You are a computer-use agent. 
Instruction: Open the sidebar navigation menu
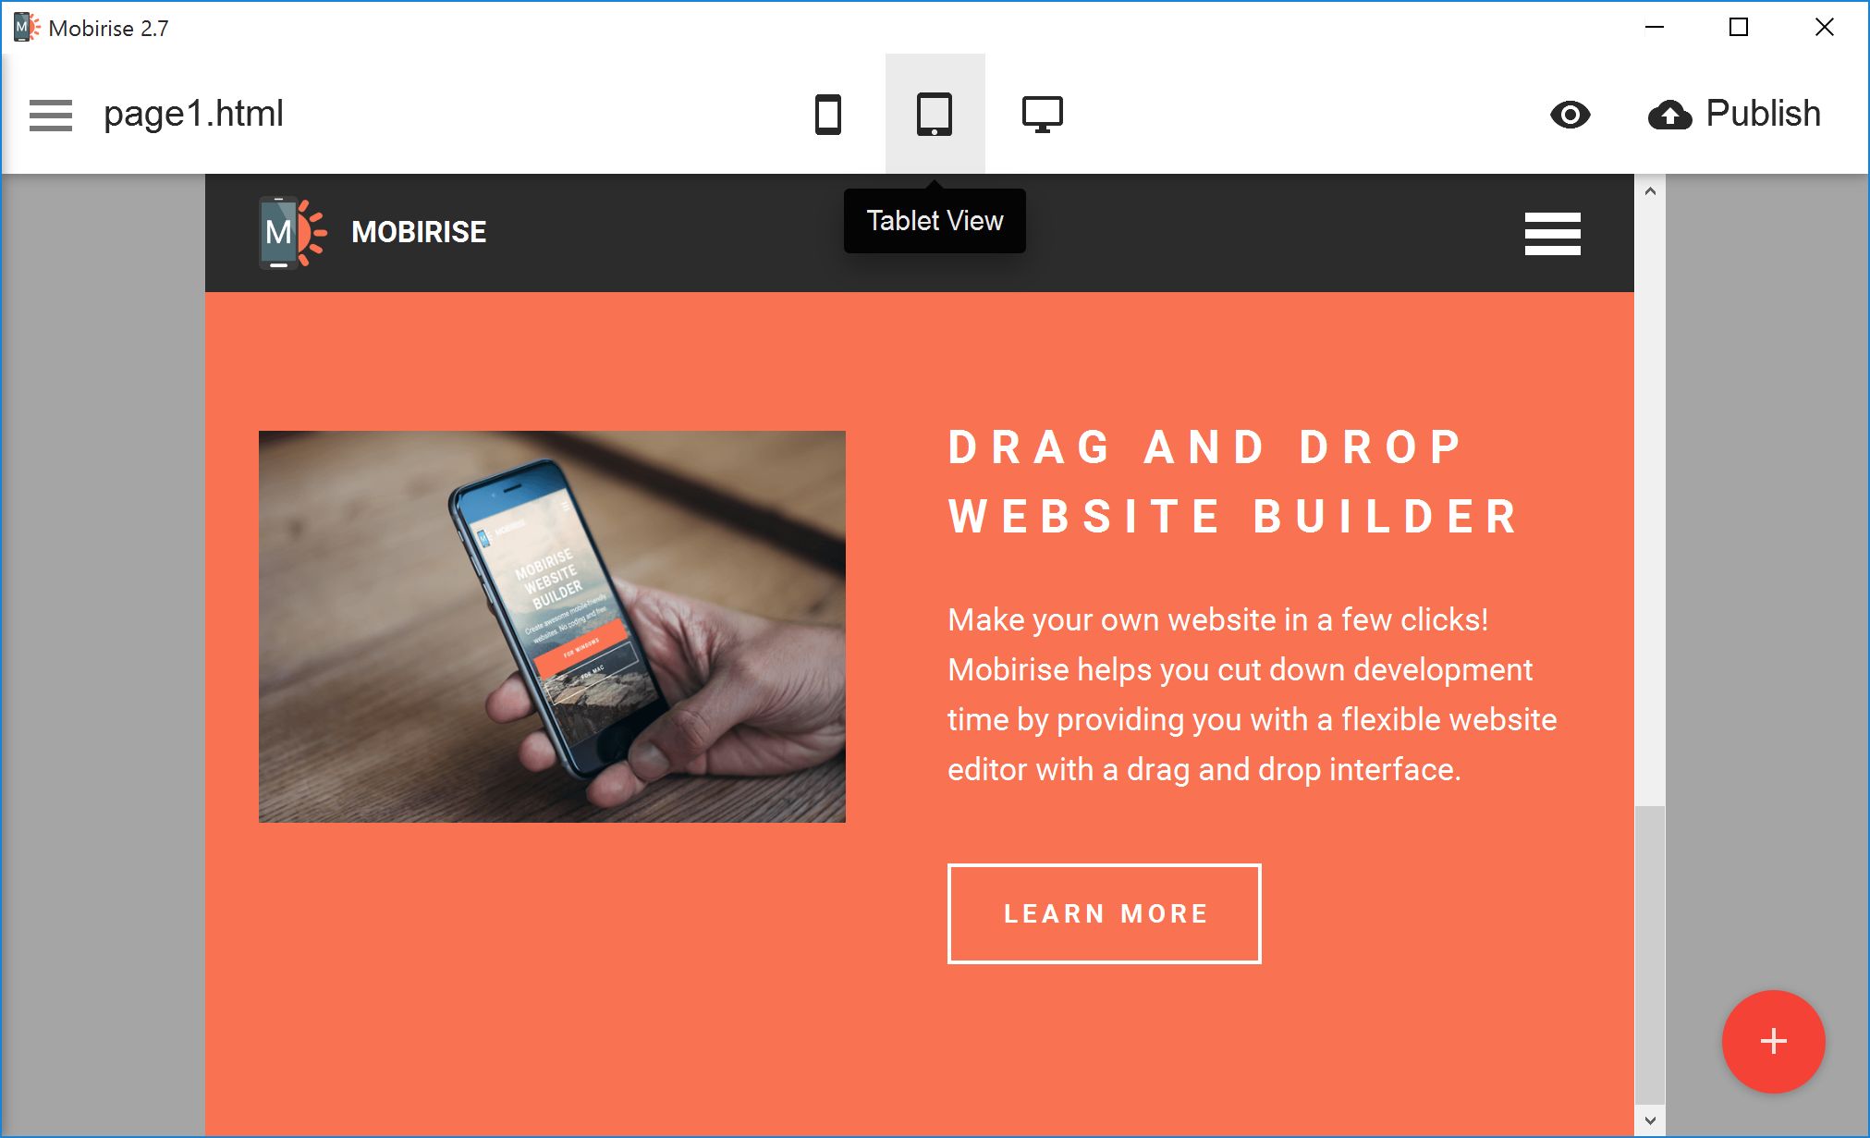(51, 112)
